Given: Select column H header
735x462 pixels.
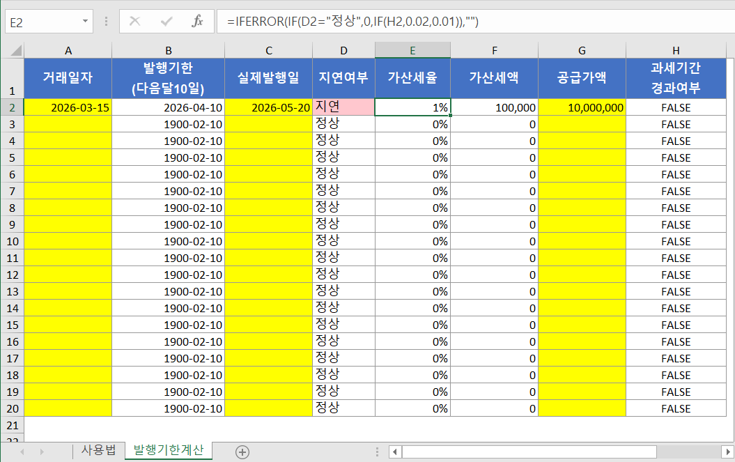Looking at the screenshot, I should click(x=676, y=50).
